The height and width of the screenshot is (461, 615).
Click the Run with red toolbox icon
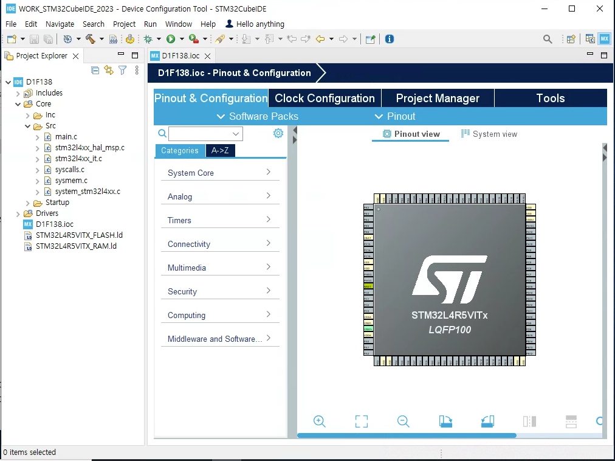tap(193, 39)
